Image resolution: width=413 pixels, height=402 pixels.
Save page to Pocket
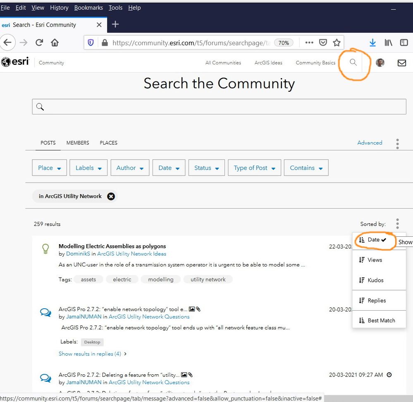pyautogui.click(x=323, y=43)
